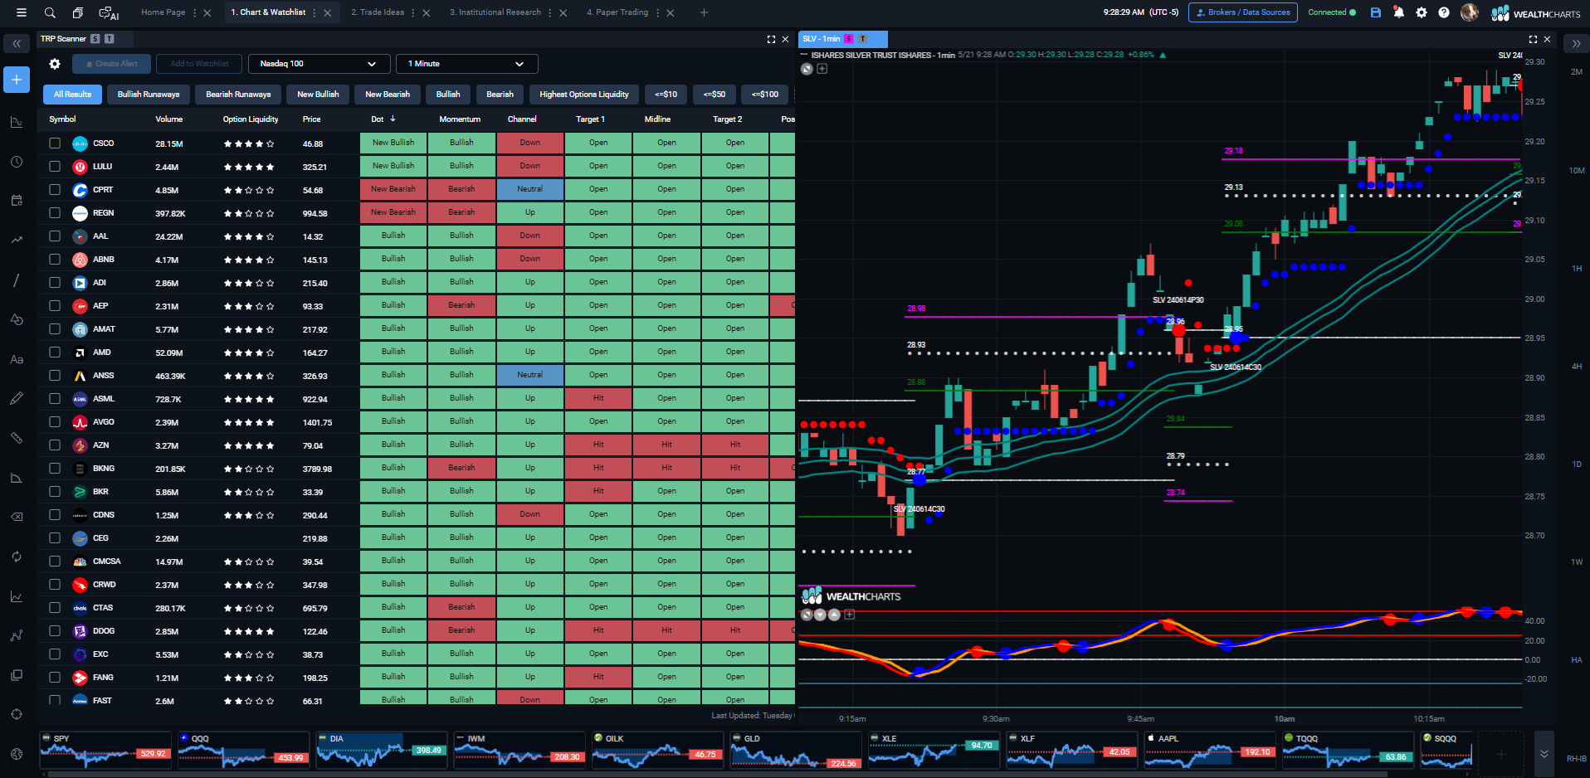Open TRP Scanner settings gear
The image size is (1590, 778).
(x=55, y=64)
